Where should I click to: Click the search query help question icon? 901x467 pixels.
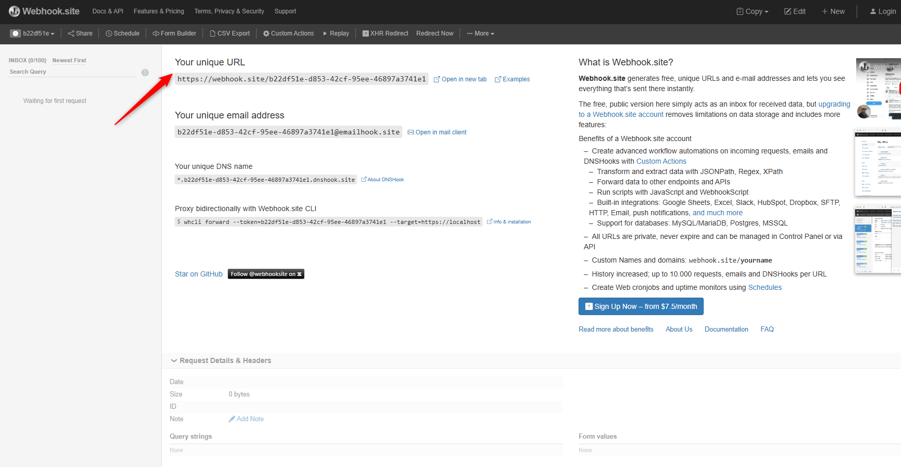145,73
